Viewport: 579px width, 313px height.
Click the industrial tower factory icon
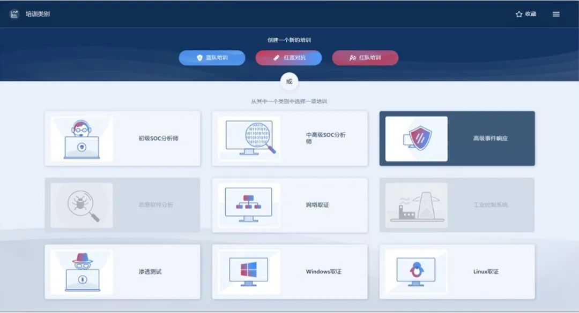[416, 205]
